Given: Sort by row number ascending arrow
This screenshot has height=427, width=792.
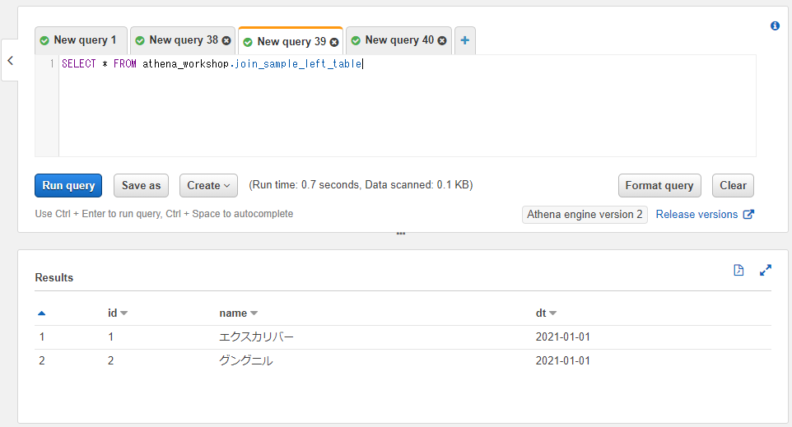Looking at the screenshot, I should (42, 313).
